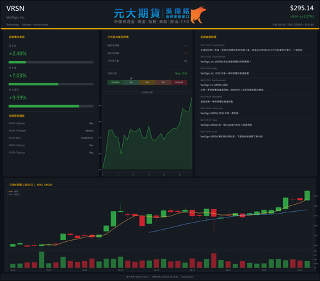Click the progress bar under +9.99%
The width and height of the screenshot is (320, 281).
[51, 106]
